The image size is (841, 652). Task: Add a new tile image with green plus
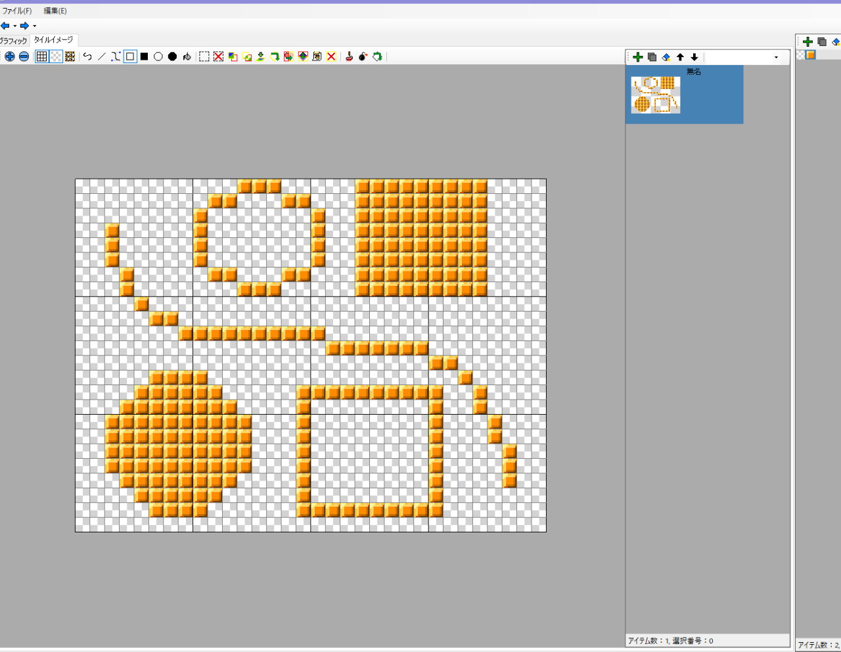[x=637, y=57]
